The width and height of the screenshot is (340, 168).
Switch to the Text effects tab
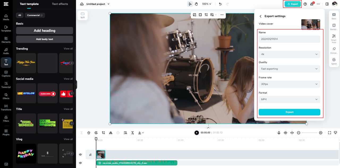click(60, 4)
